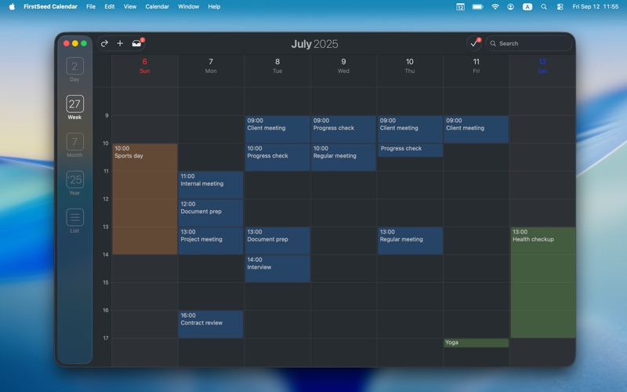This screenshot has height=392, width=627.
Task: Click the go-to-today arrow icon
Action: point(104,44)
